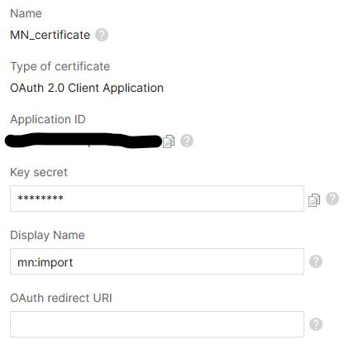349x345 pixels.
Task: Click the OAuth redirect URI label
Action: [x=61, y=298]
